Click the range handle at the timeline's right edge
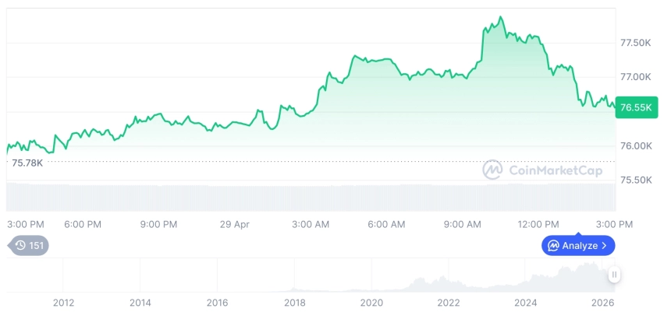The image size is (671, 312). [x=615, y=274]
